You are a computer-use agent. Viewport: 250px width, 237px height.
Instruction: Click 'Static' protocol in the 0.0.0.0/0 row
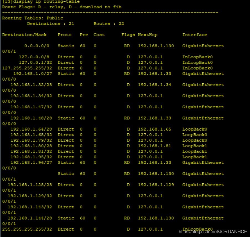tap(66, 46)
